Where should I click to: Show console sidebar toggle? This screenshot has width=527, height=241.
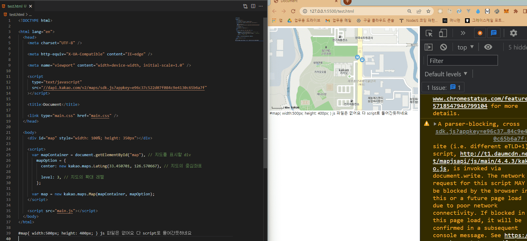point(428,47)
